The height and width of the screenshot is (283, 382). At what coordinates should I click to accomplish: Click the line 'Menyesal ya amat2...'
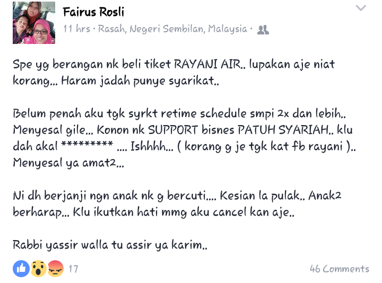[68, 163]
